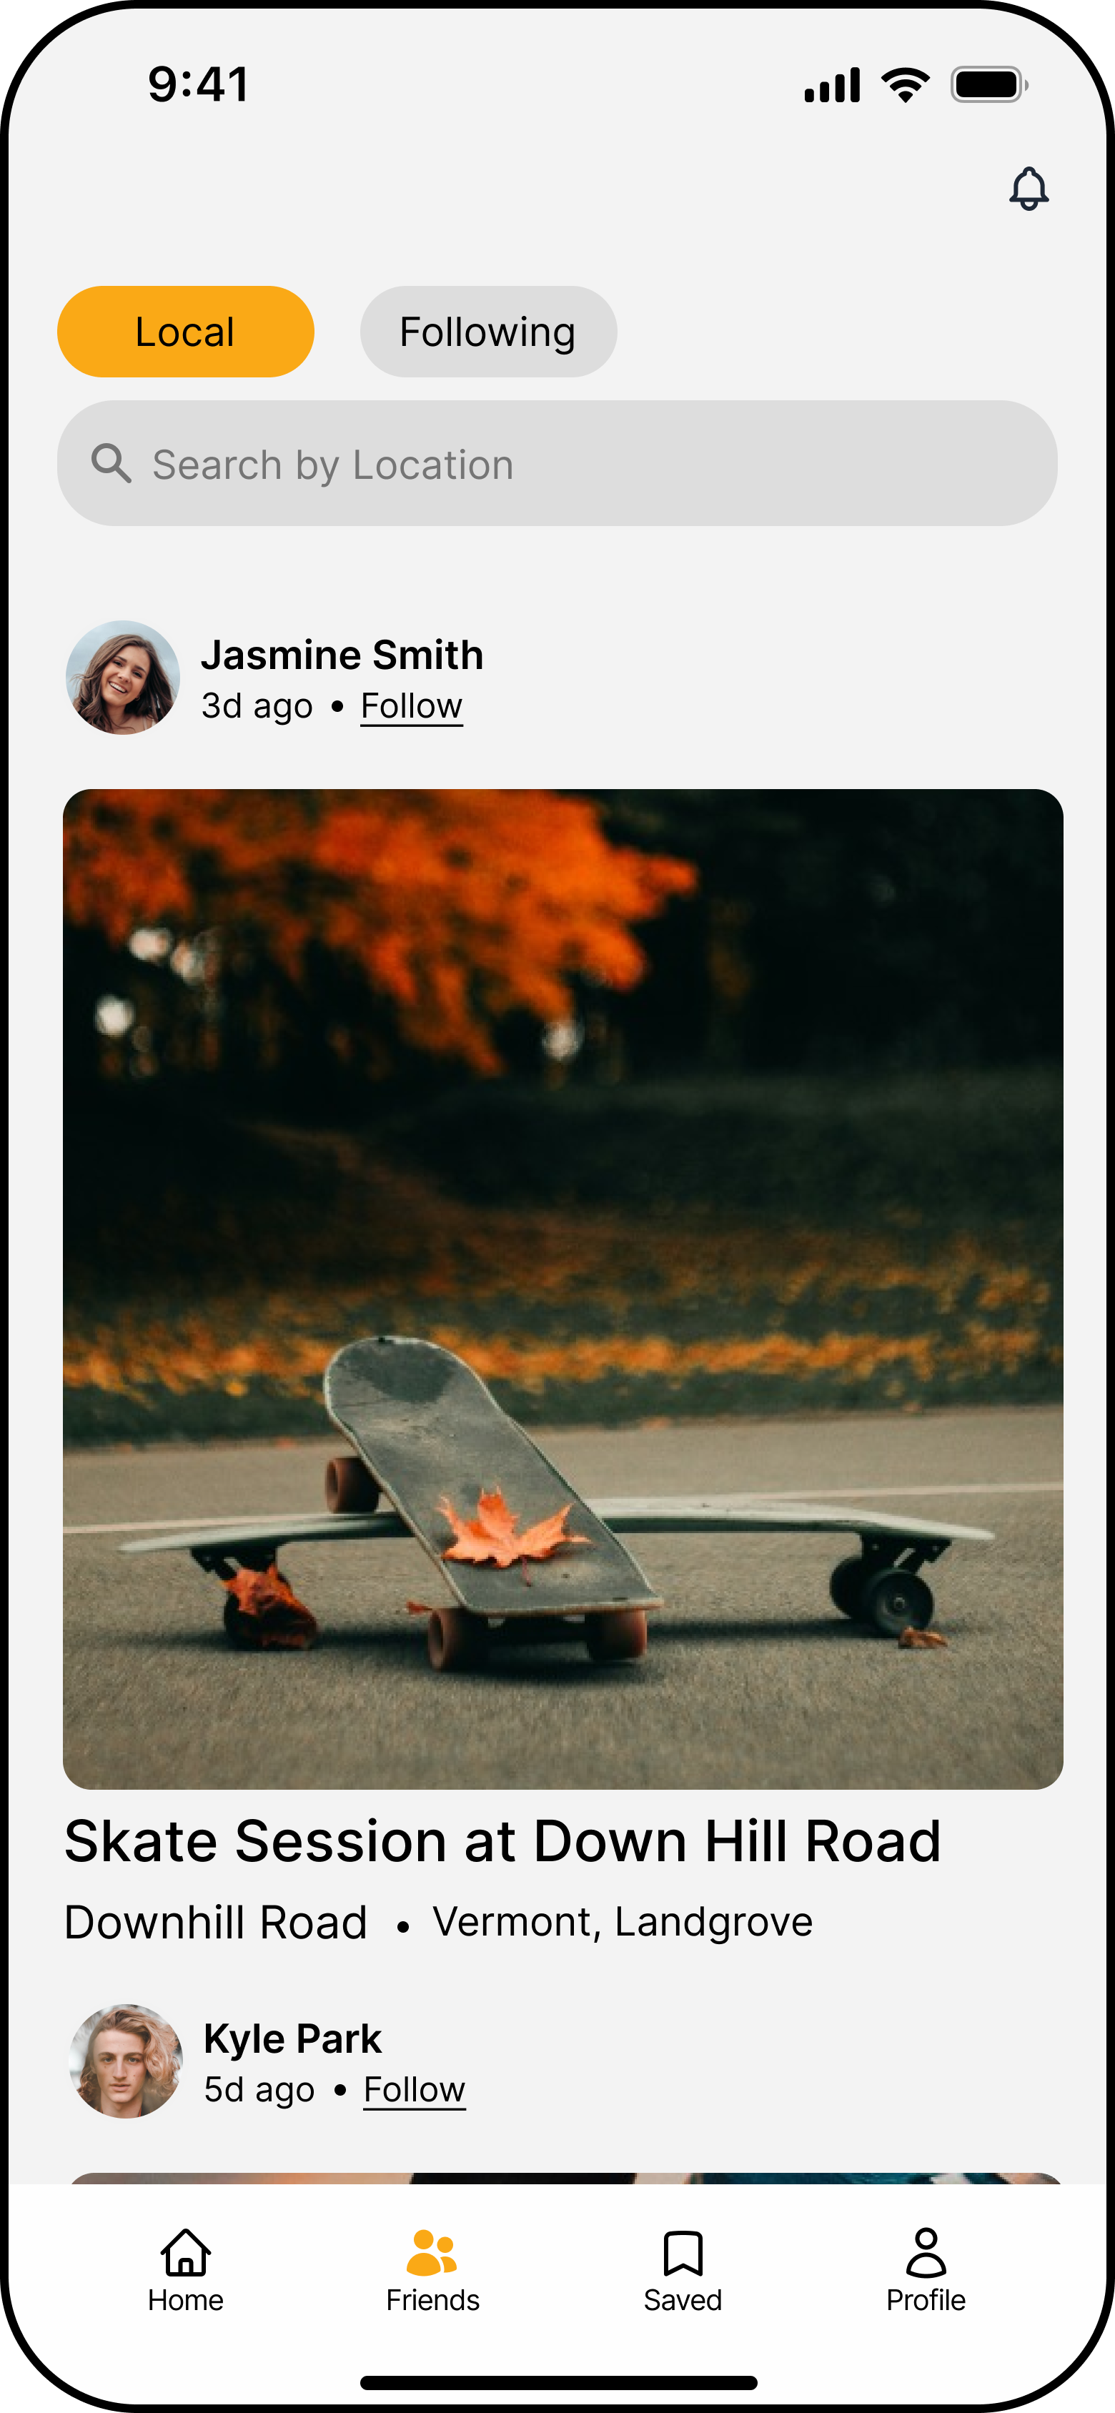Tap the magnifying glass search icon
Screen dimensions: 1115x2413
111,464
